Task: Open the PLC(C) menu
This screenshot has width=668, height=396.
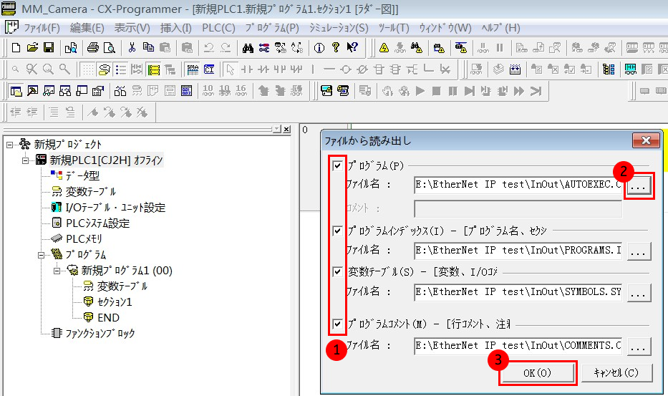Action: [x=218, y=28]
